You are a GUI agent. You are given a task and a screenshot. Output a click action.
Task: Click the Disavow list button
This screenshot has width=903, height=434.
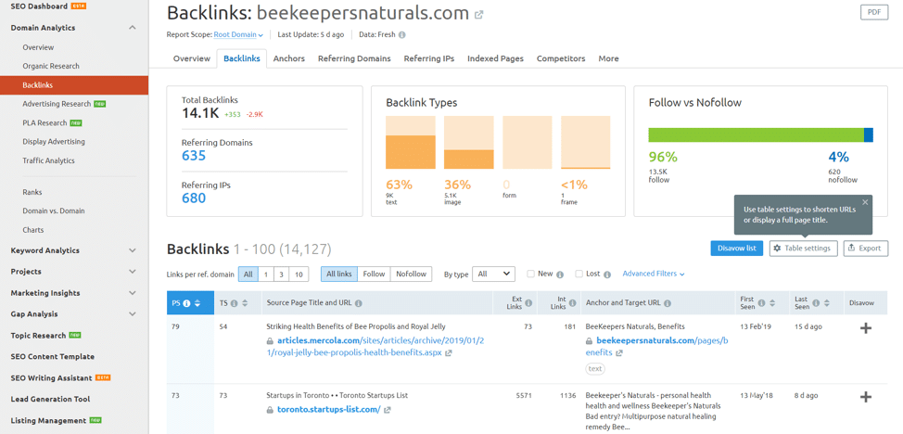click(x=736, y=249)
